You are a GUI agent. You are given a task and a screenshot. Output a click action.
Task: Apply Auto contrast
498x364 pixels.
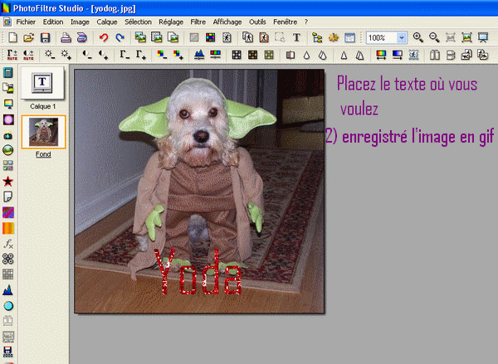click(28, 55)
